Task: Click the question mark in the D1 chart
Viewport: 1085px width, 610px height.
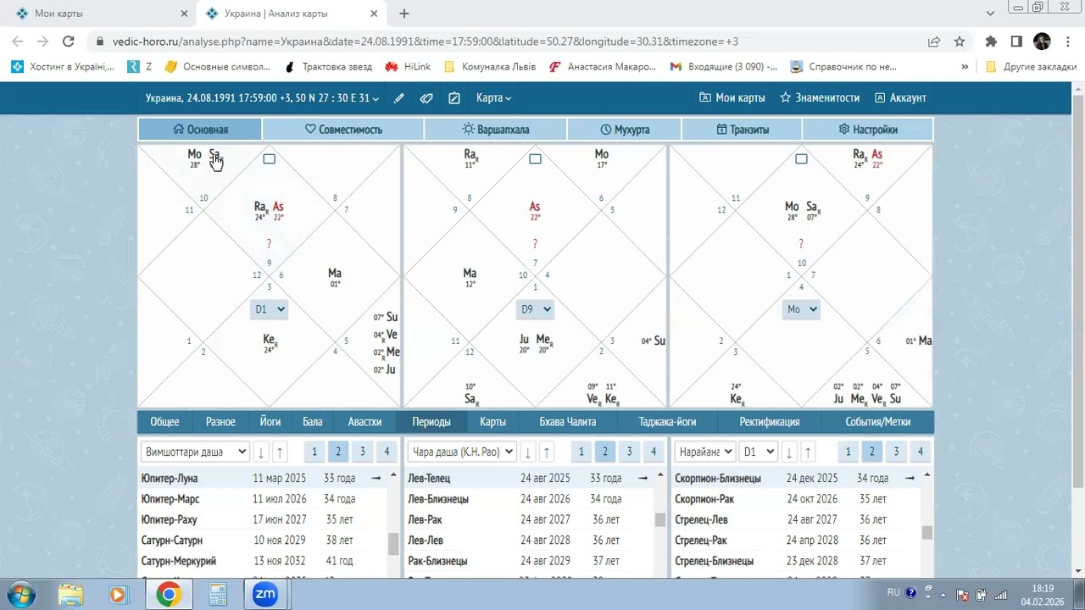Action: 269,244
